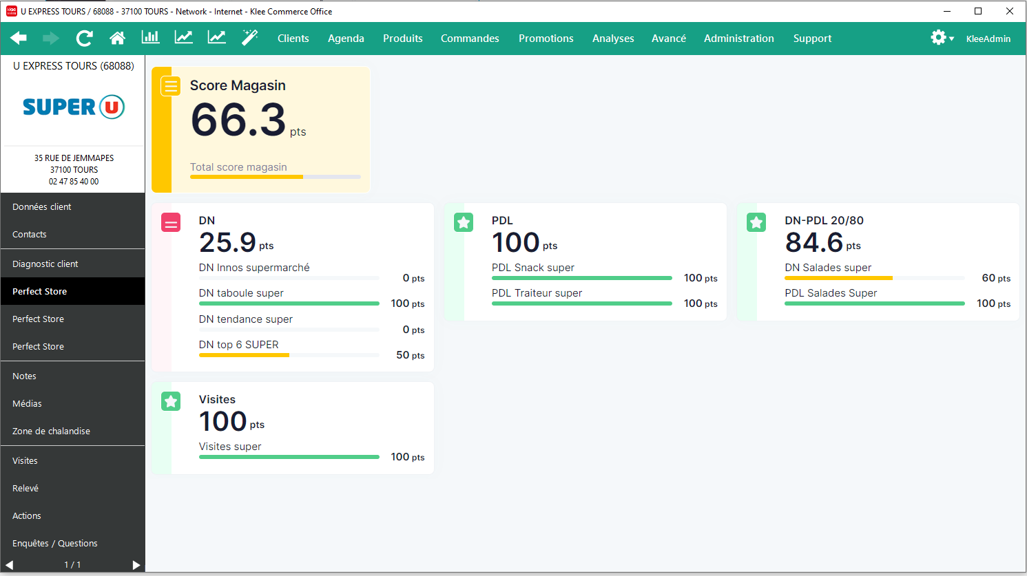Click the green star on the Visites card
This screenshot has width=1027, height=576.
171,401
